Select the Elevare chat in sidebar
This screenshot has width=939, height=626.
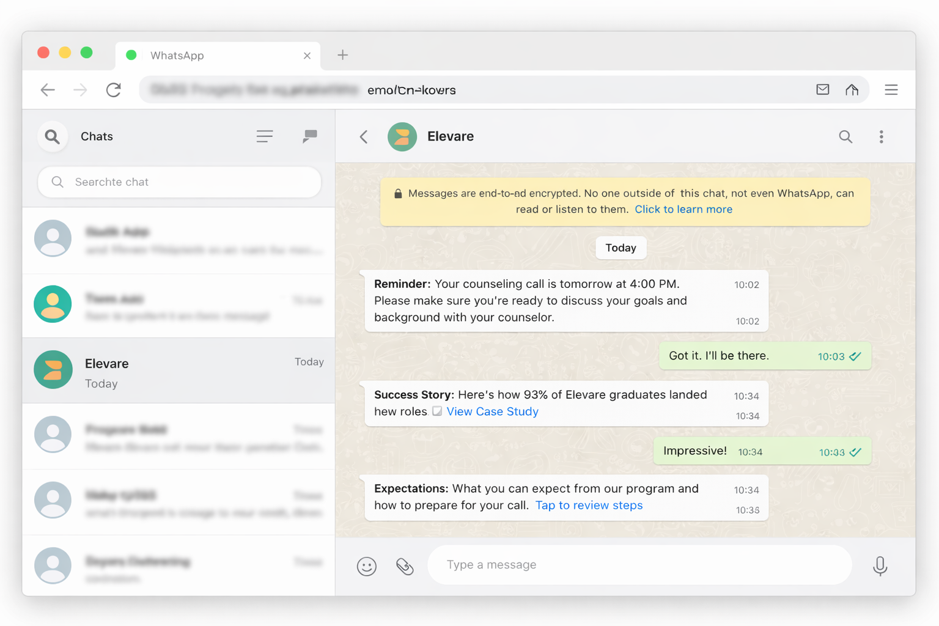point(179,370)
